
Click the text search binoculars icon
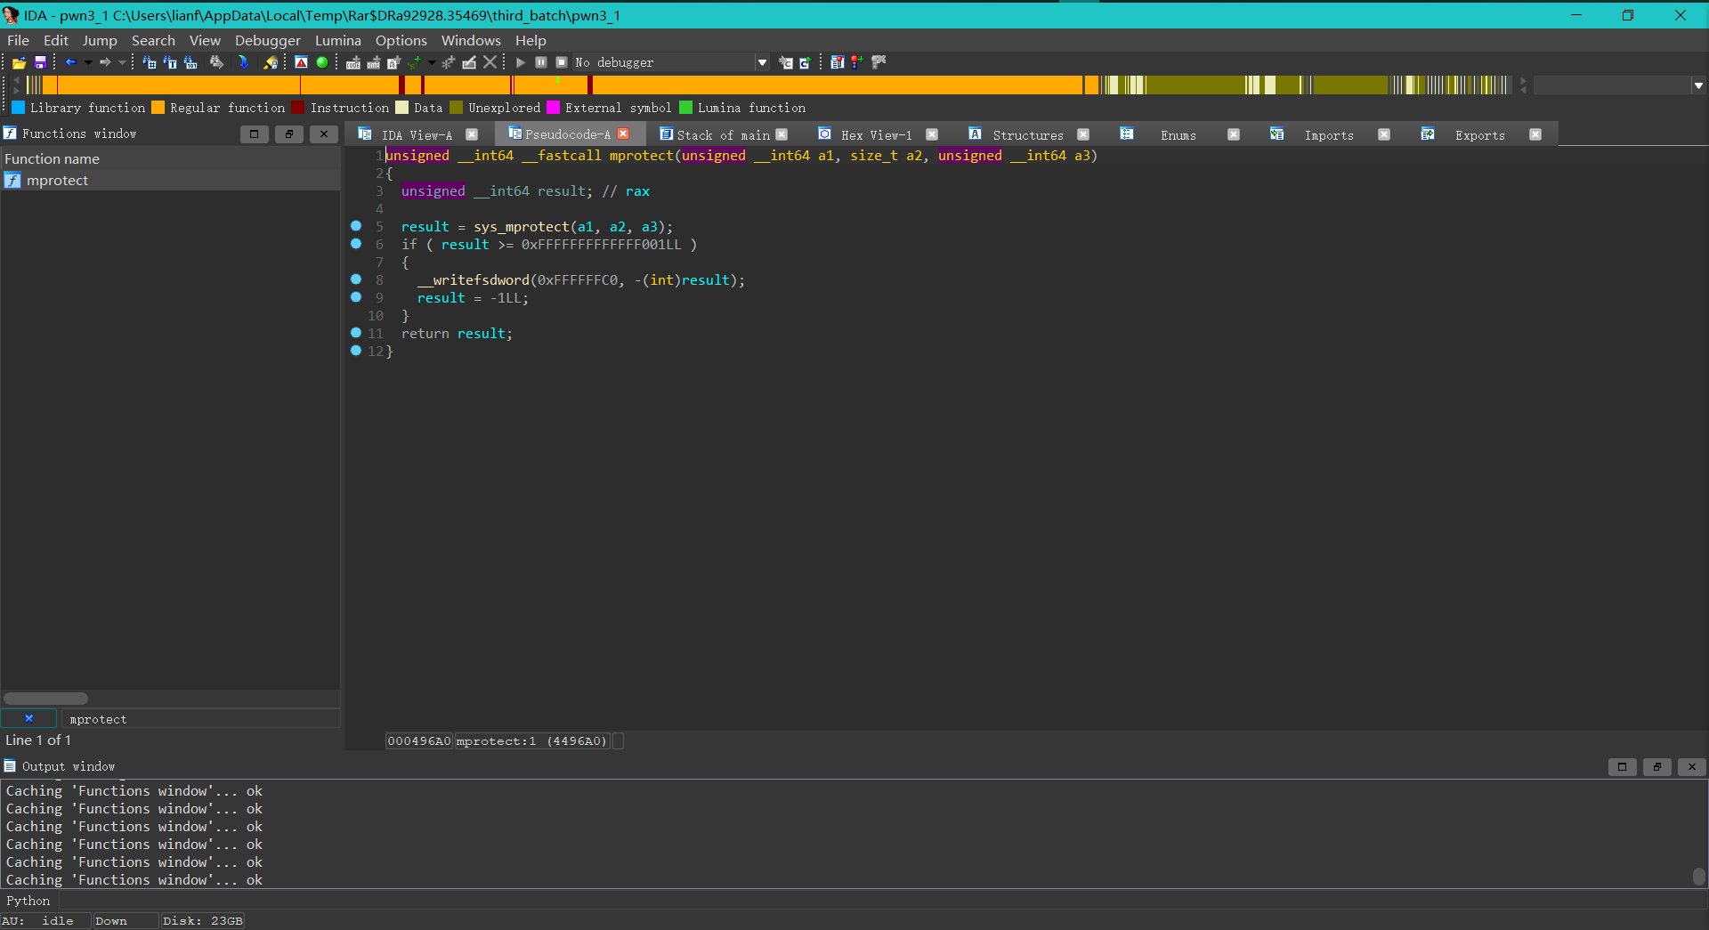170,62
